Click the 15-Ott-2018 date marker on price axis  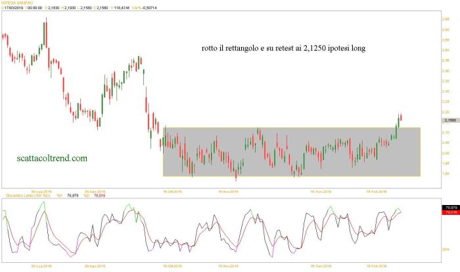[x=172, y=191]
